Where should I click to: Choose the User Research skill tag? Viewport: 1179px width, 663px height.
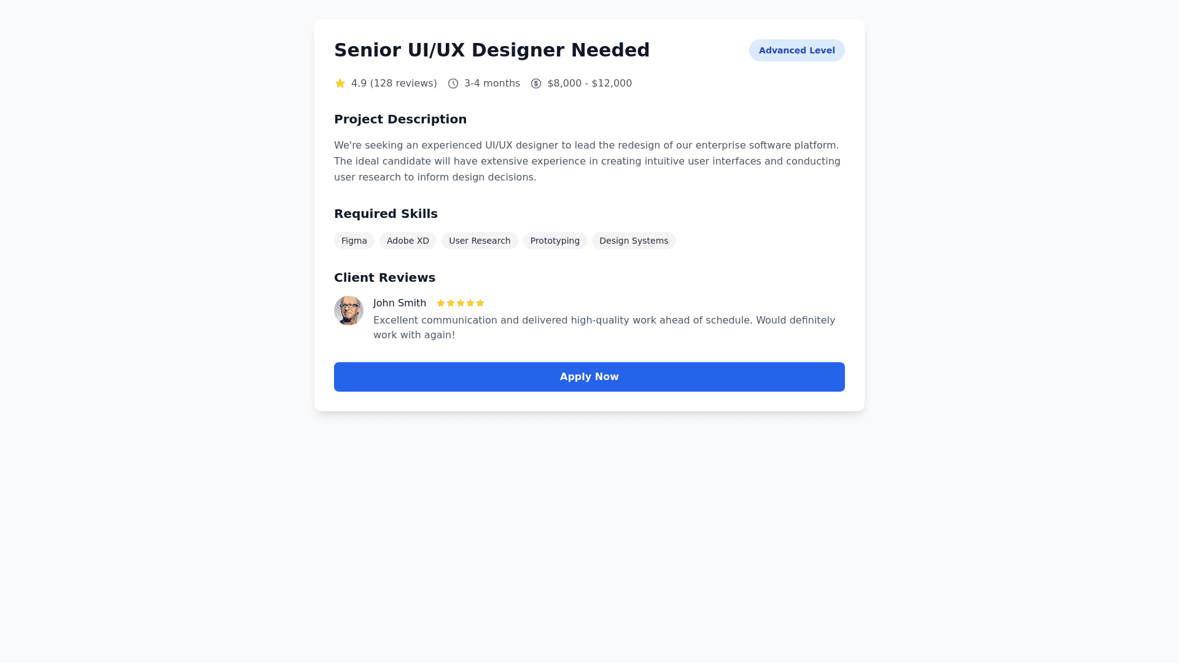(480, 241)
